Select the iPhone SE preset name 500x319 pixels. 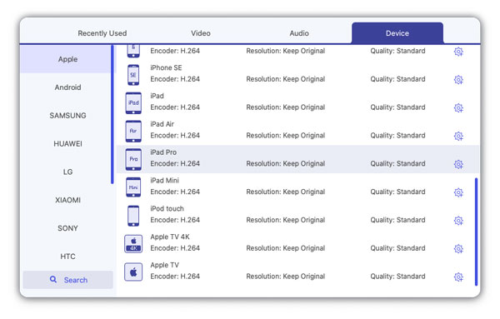pyautogui.click(x=166, y=67)
